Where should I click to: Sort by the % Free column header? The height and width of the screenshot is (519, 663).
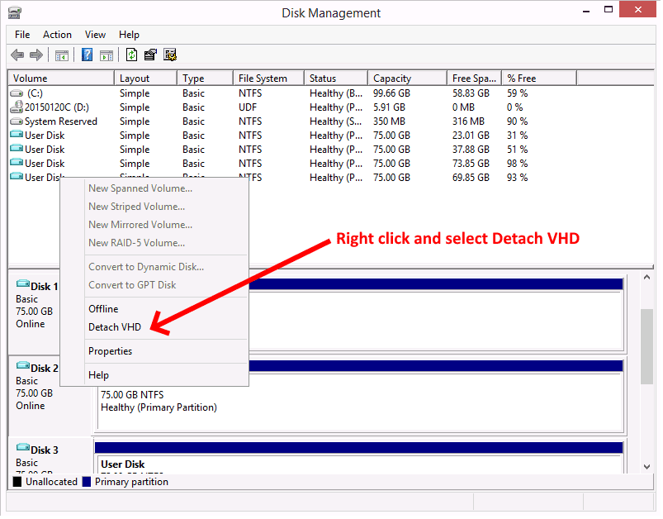click(x=539, y=79)
